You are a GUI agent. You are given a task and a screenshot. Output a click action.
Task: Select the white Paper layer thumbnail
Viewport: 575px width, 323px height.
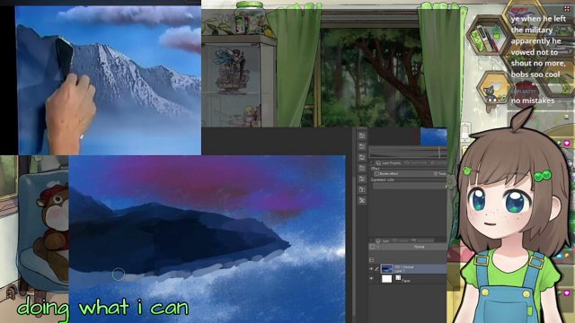tap(386, 279)
